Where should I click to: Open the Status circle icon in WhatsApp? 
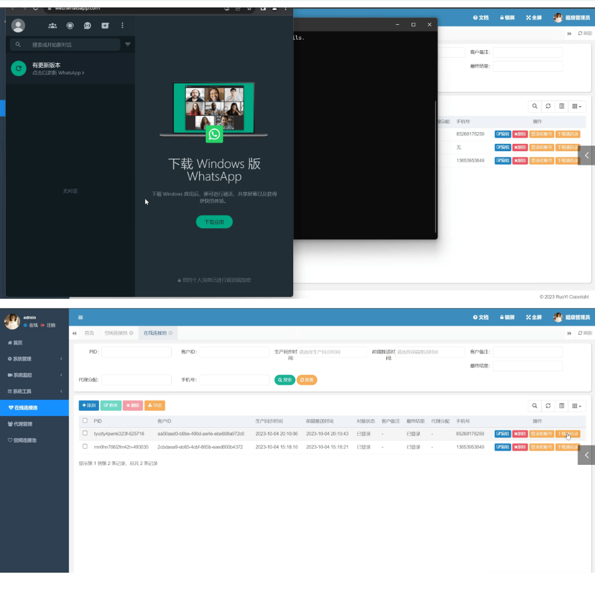click(x=70, y=25)
